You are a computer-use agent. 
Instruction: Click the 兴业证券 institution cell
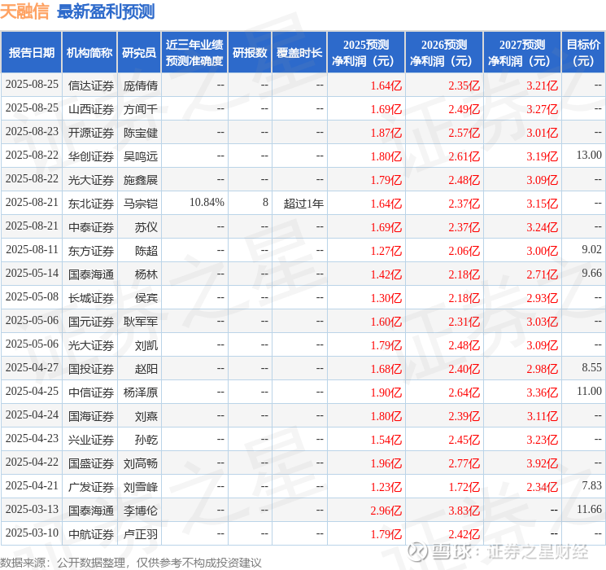91,440
